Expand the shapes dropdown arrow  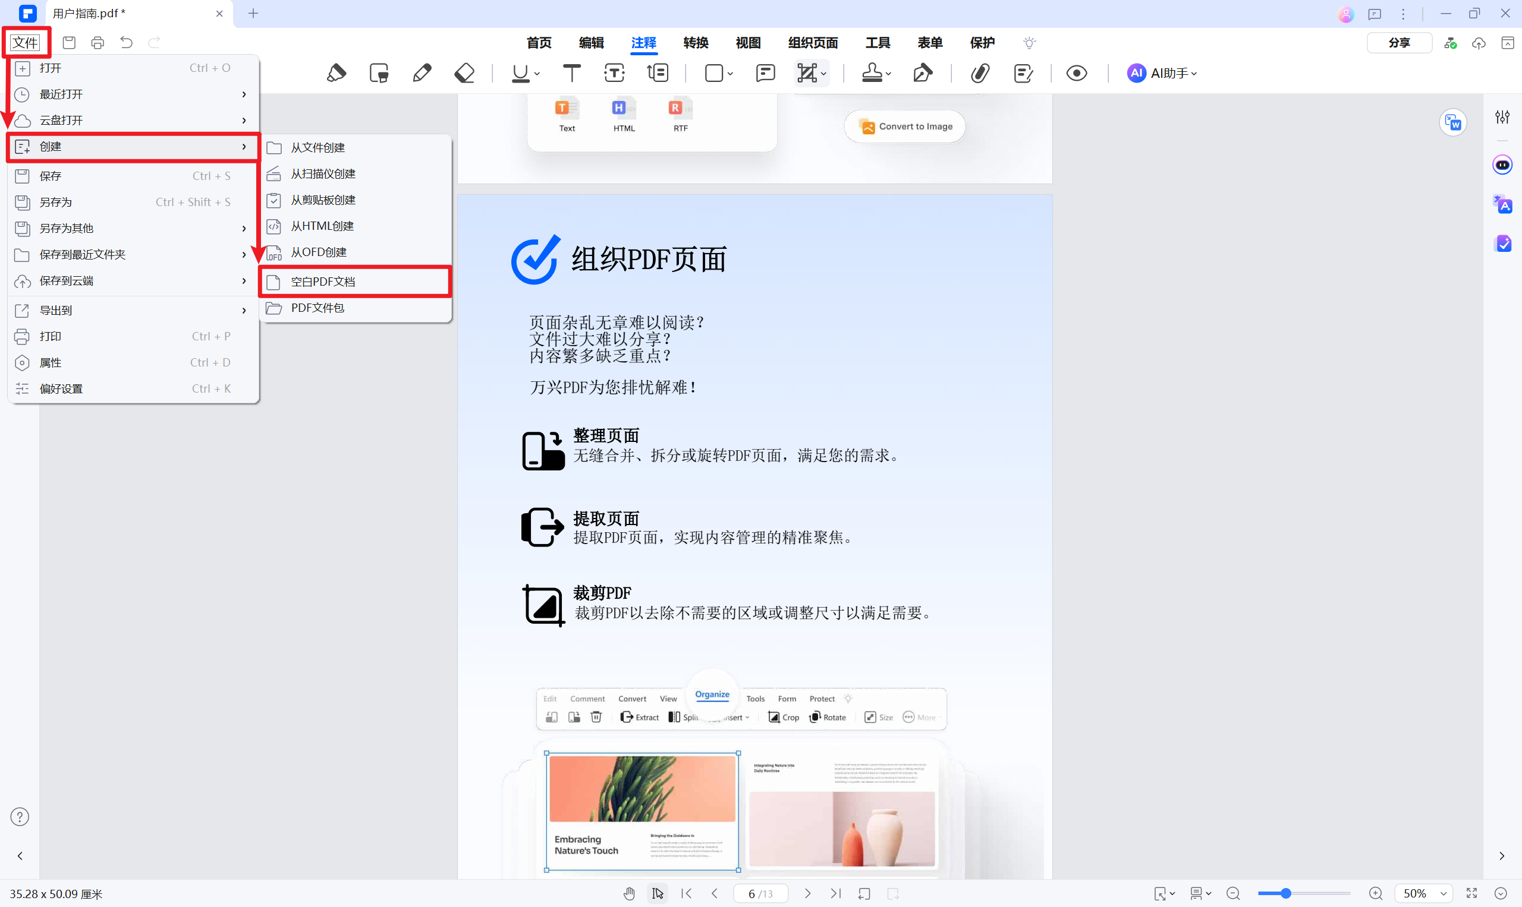(730, 75)
